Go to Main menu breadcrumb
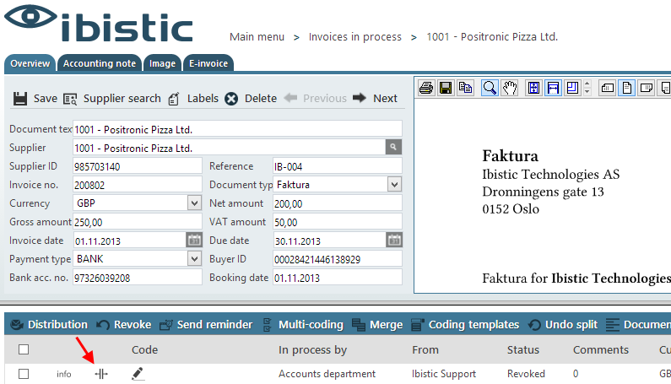Image resolution: width=671 pixels, height=384 pixels. point(257,37)
